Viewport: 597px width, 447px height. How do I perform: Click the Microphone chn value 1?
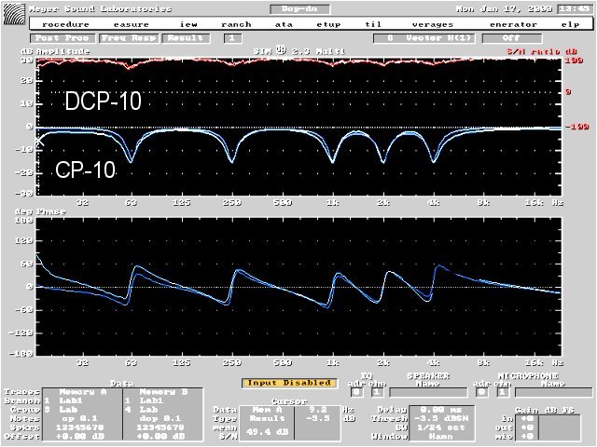[x=503, y=392]
